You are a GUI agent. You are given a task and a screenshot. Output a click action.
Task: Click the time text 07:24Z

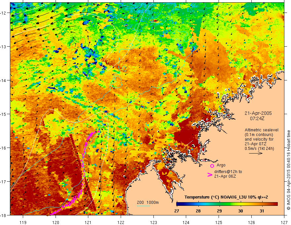pyautogui.click(x=257, y=118)
